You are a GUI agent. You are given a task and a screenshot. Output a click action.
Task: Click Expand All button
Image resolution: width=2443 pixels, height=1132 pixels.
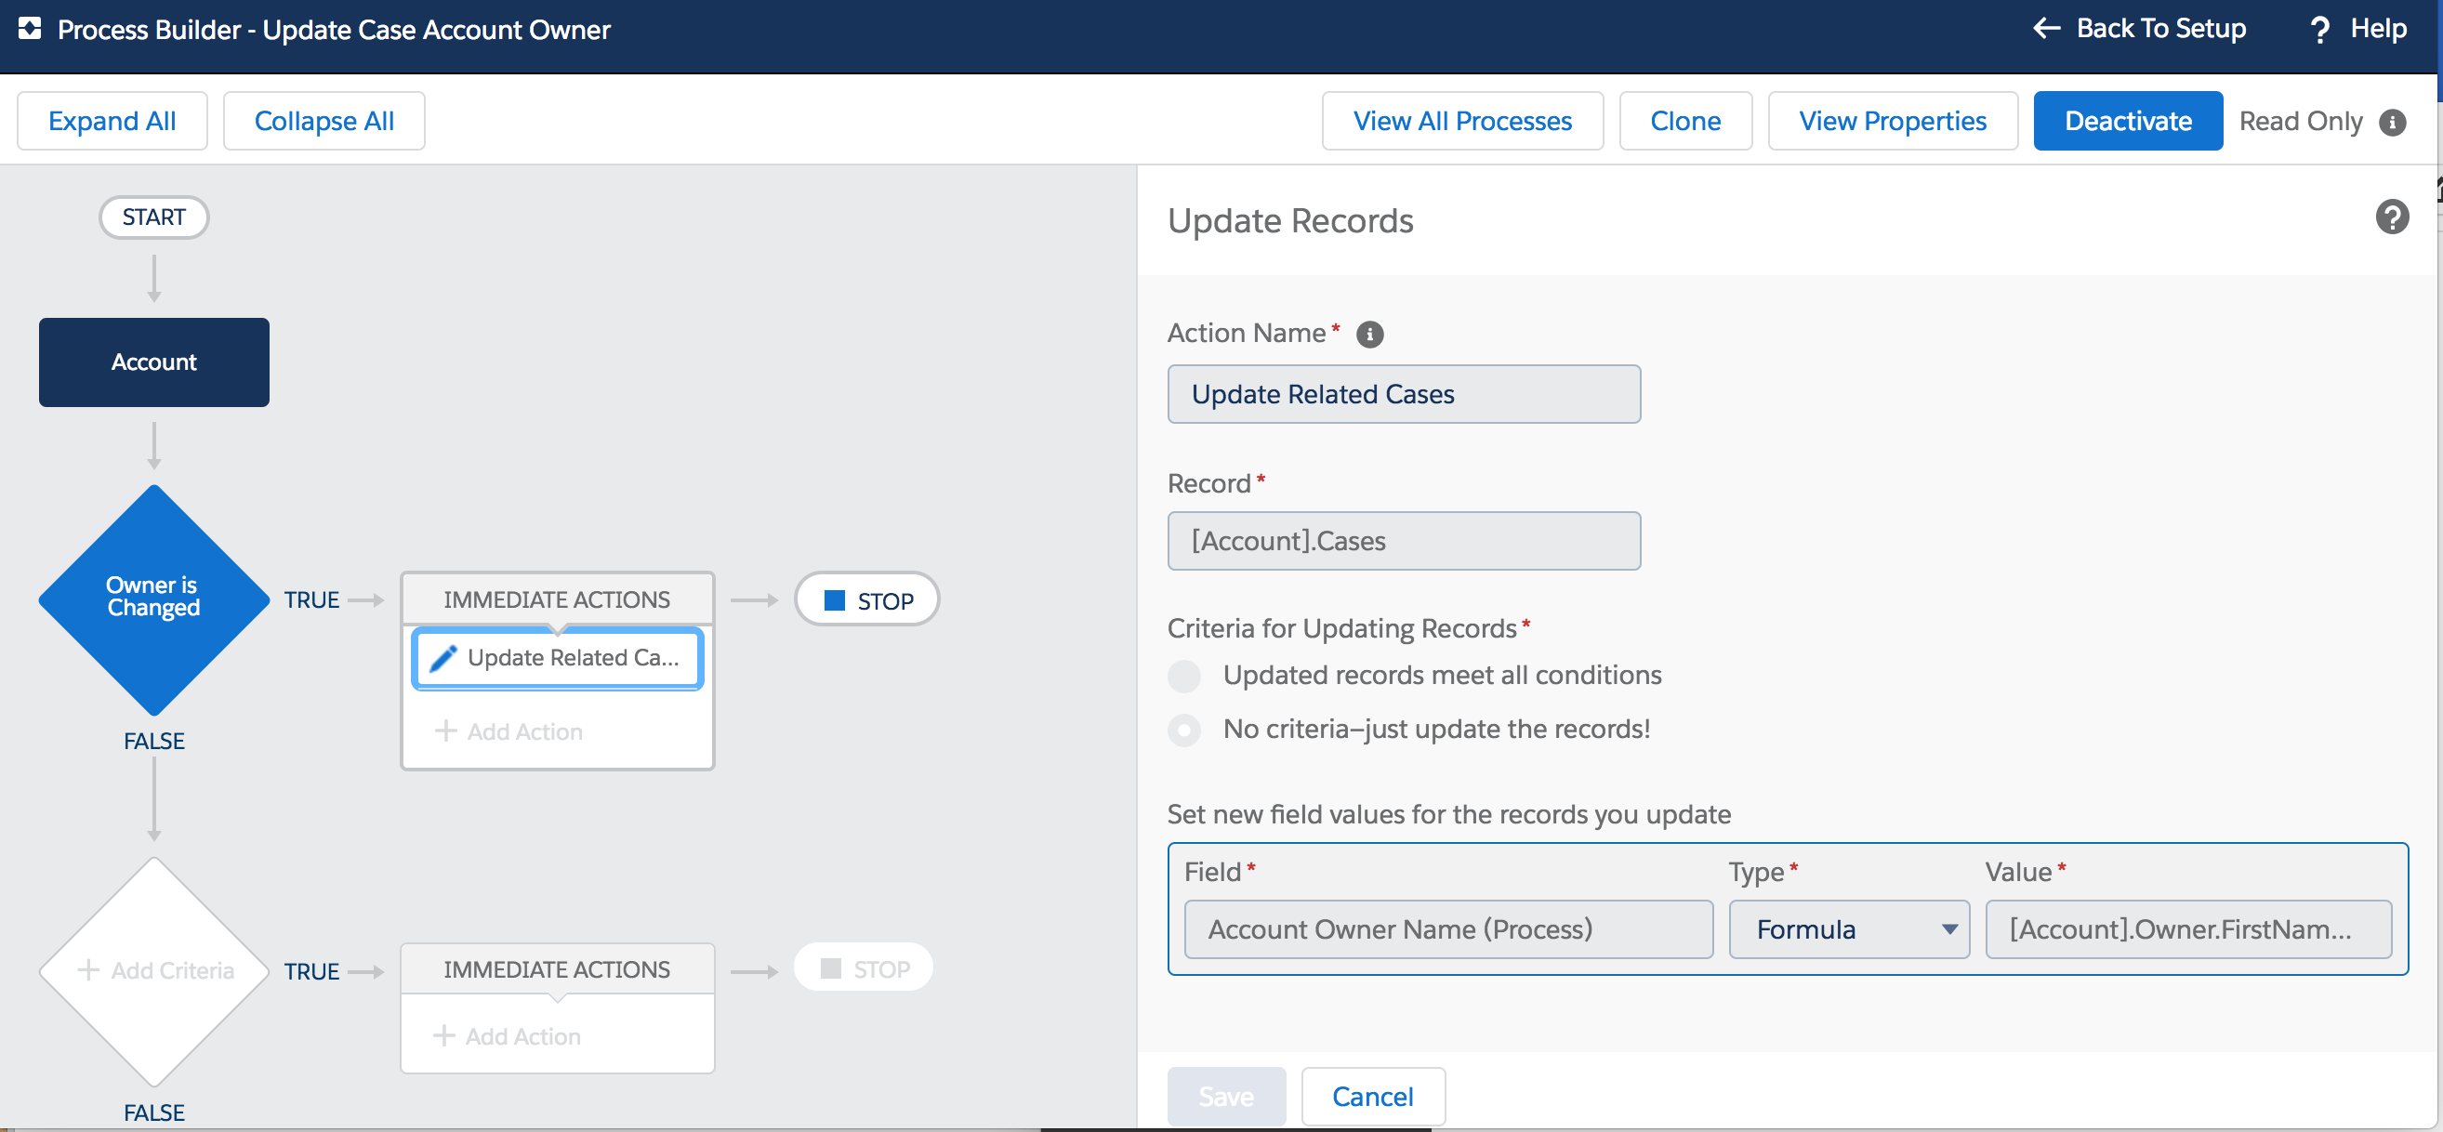[x=112, y=122]
